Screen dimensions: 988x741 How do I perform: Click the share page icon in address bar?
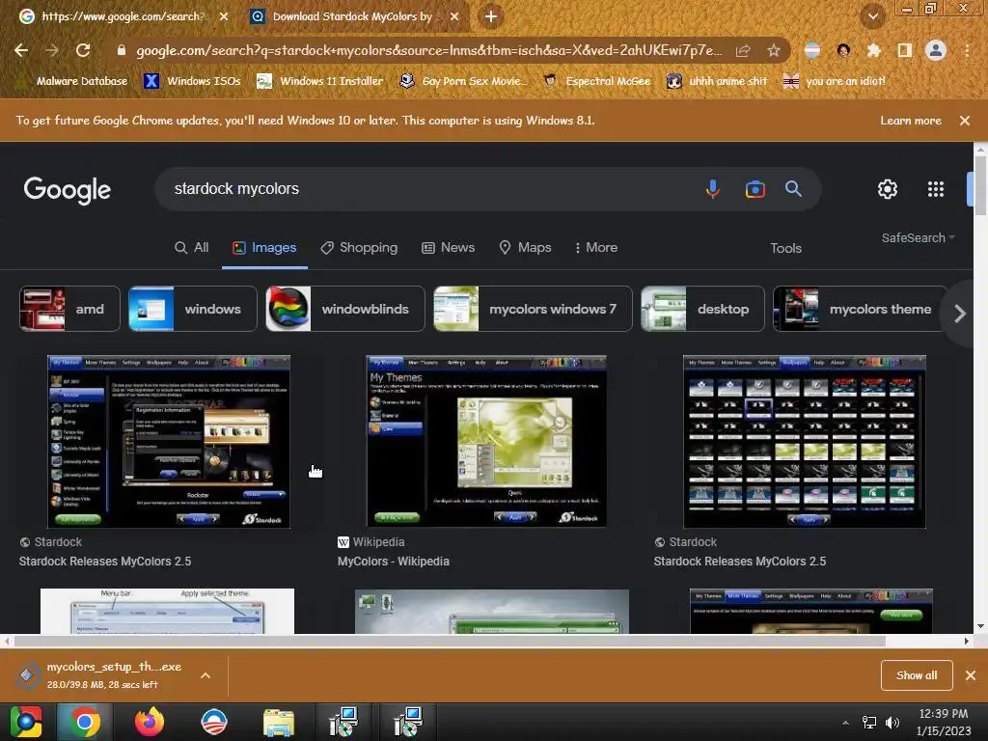pos(743,50)
